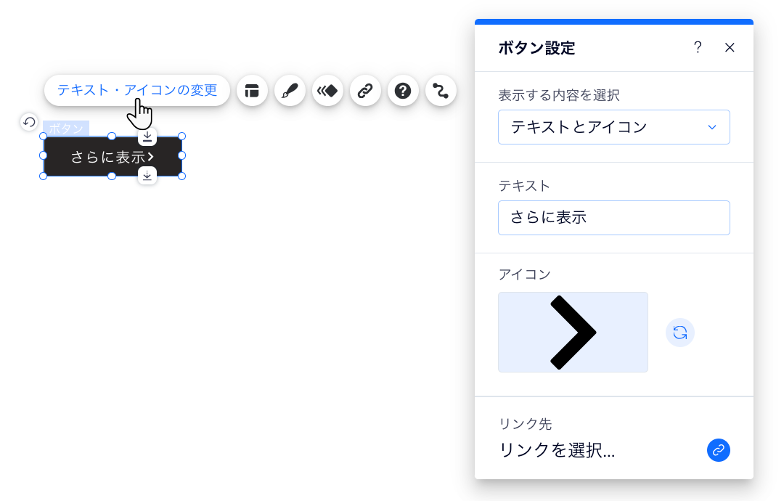Select the さらに表示 button on canvas
Screen dimensions: 784x501
pos(113,157)
